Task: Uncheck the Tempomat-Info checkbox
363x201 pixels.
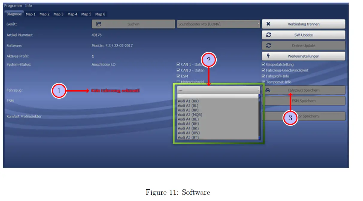Action: (263, 82)
